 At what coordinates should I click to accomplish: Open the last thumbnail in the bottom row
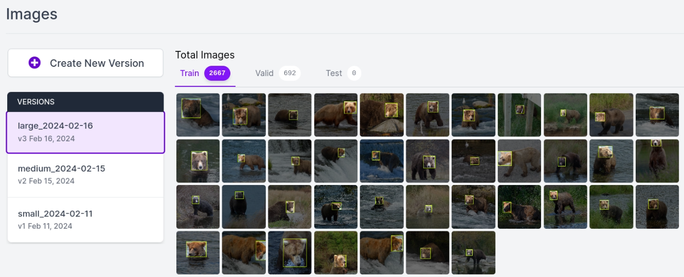pyautogui.click(x=474, y=253)
